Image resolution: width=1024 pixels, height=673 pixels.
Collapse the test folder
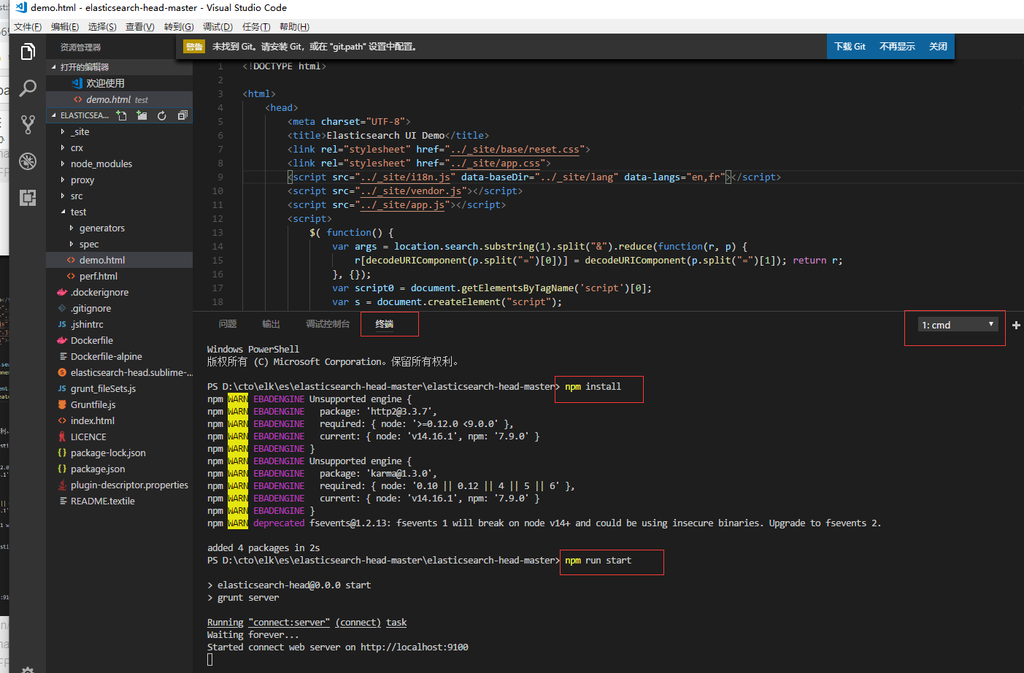click(x=78, y=212)
